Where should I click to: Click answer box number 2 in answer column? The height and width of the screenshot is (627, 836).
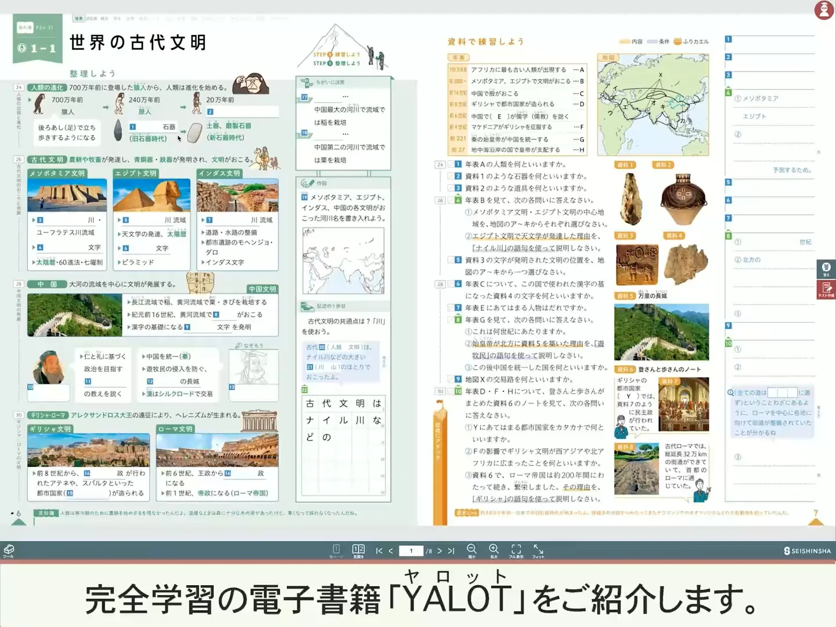coord(729,57)
